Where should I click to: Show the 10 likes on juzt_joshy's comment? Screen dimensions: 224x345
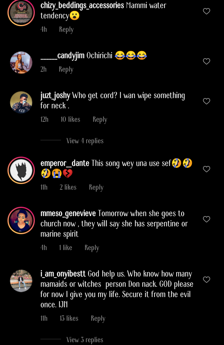70,120
